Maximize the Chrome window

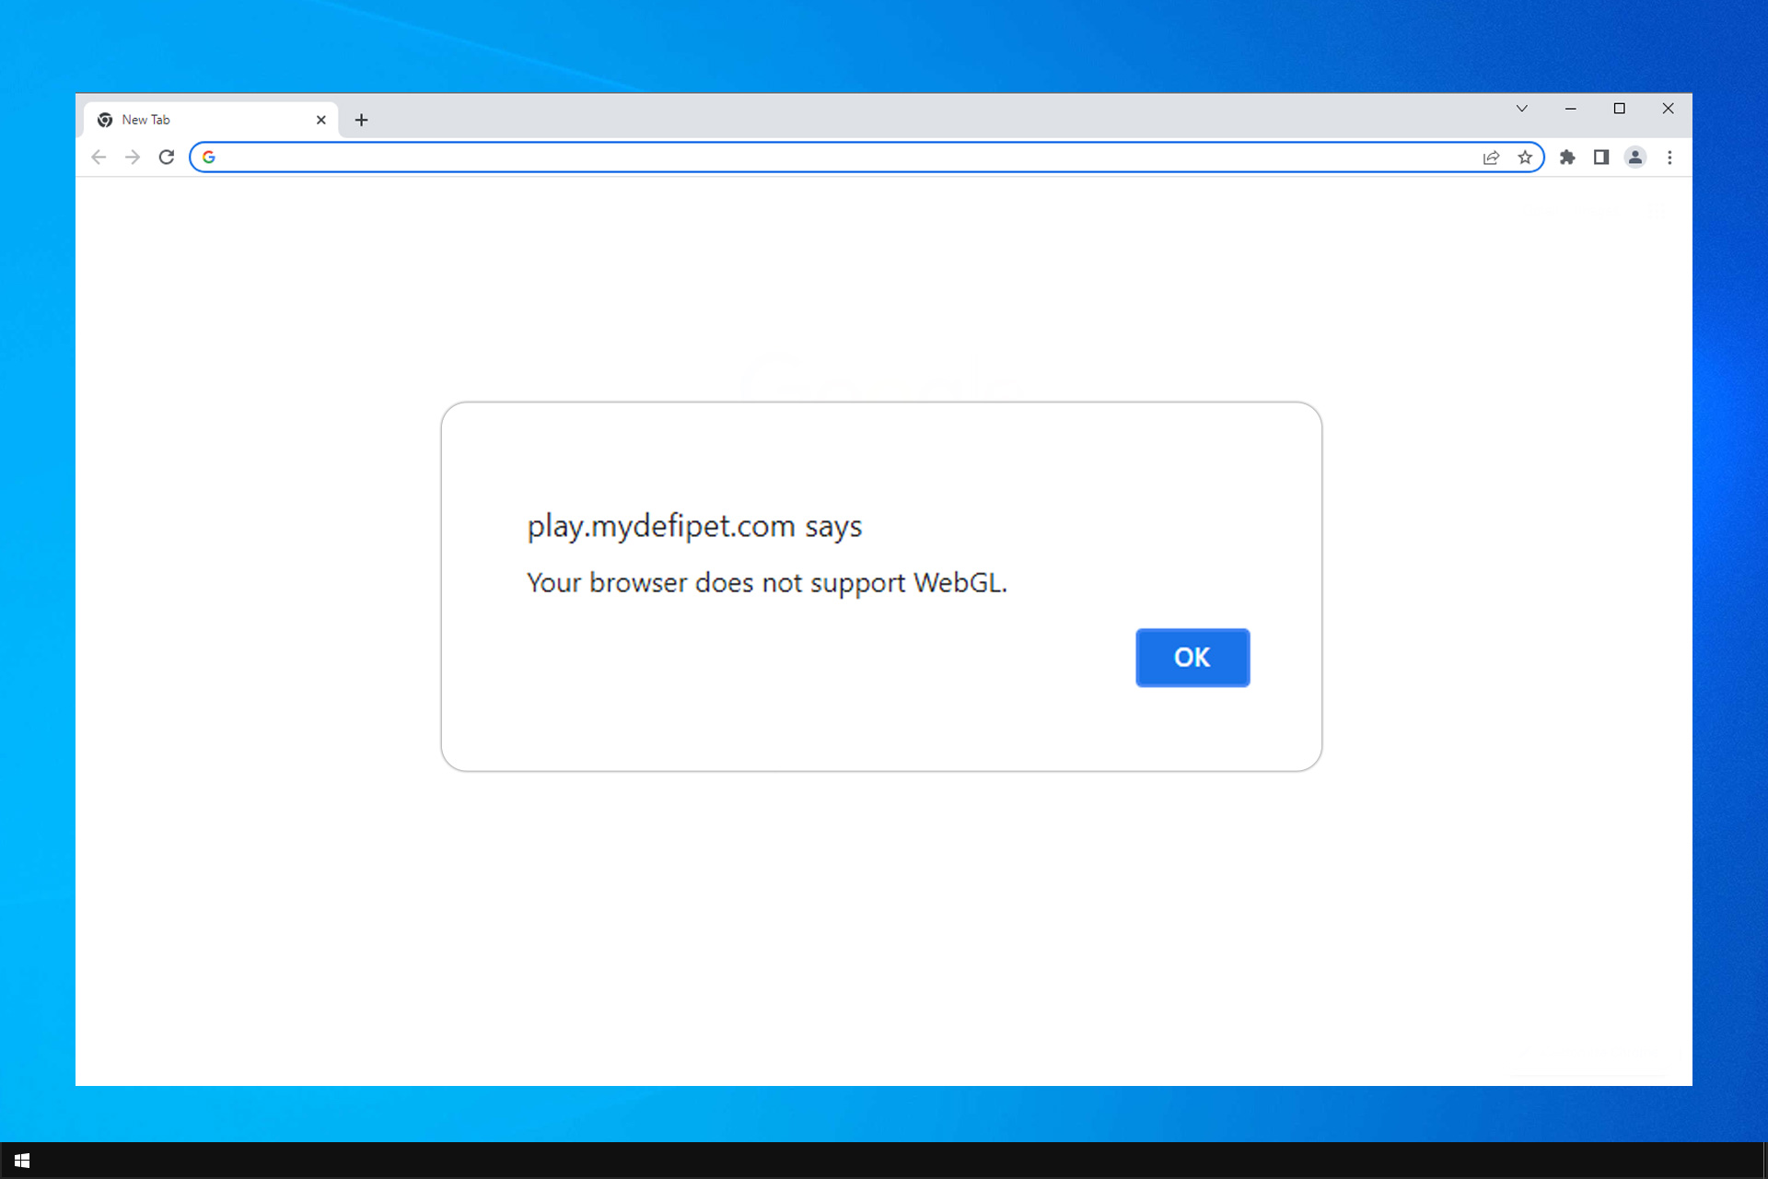tap(1620, 109)
